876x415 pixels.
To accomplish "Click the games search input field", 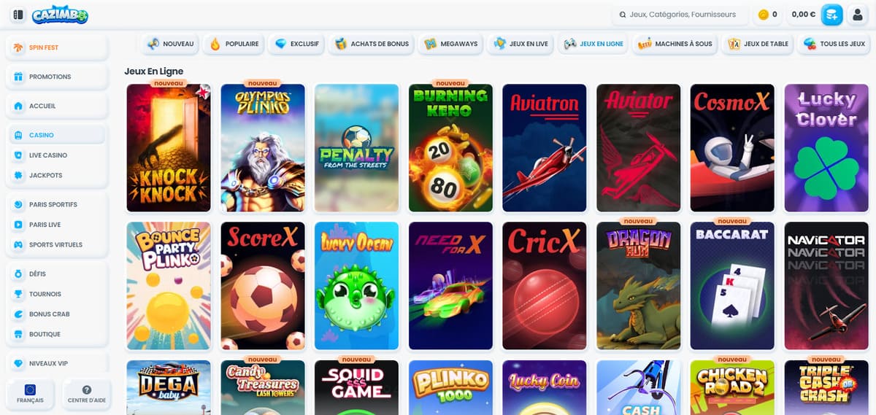I will pos(682,15).
